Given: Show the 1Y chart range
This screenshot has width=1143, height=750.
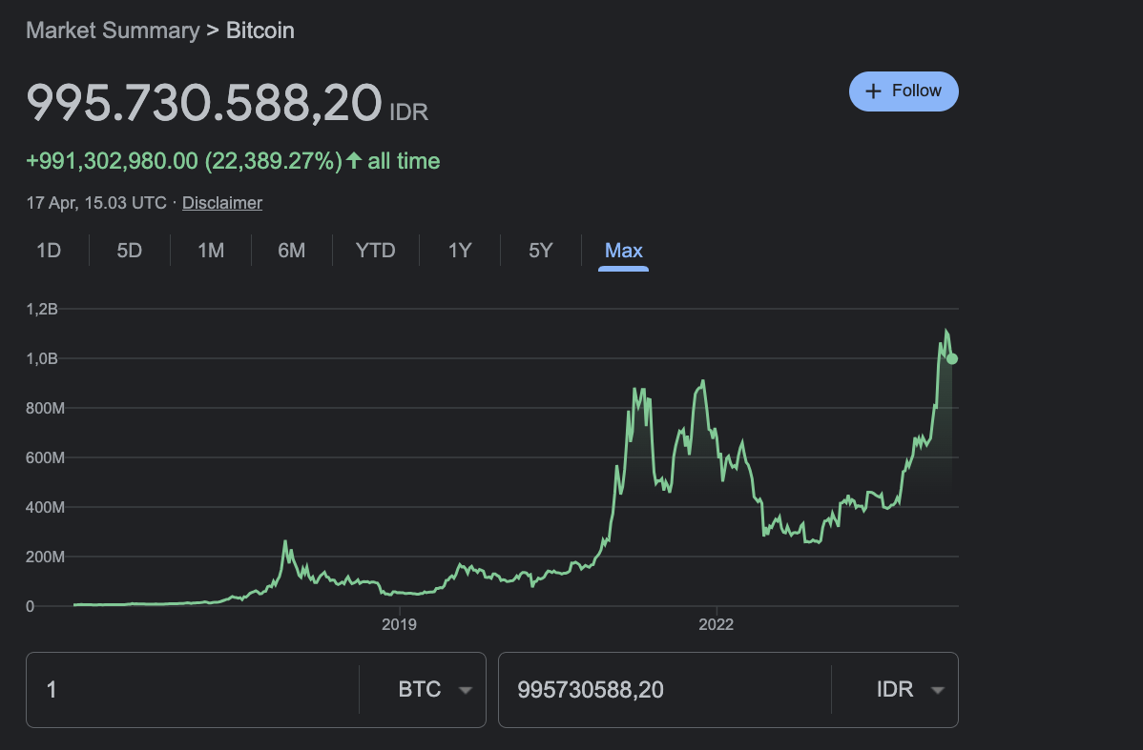Looking at the screenshot, I should 460,251.
